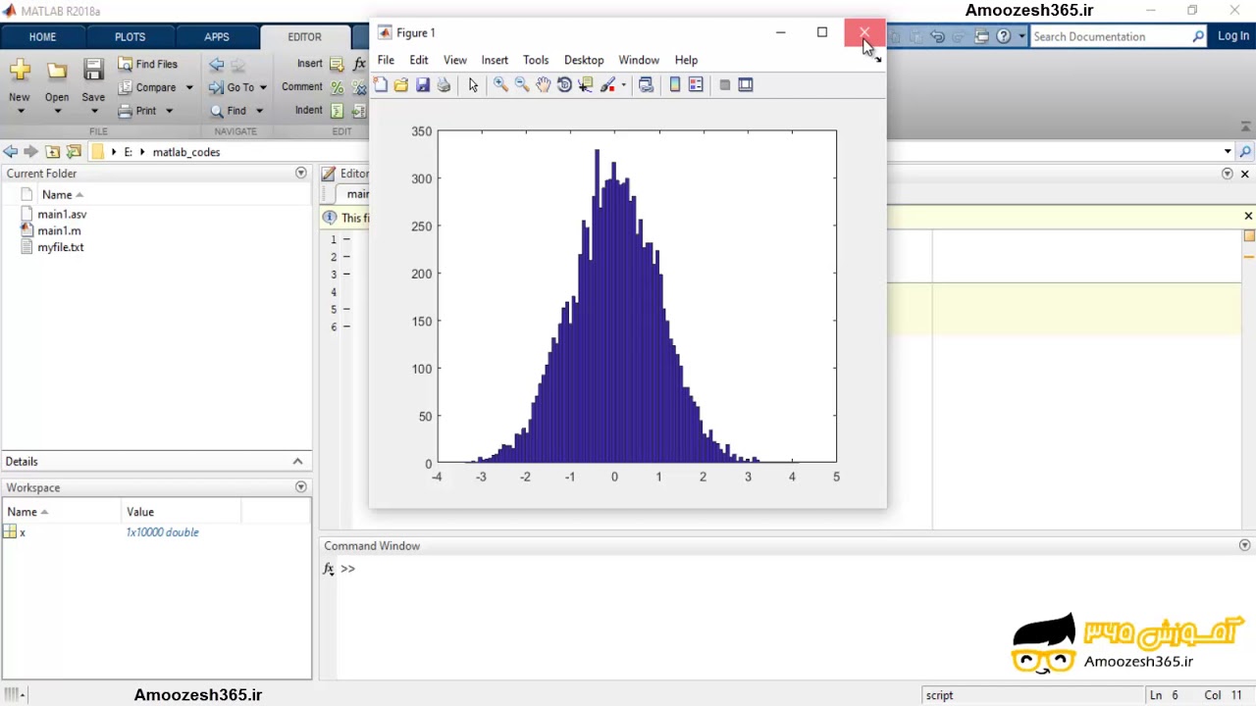This screenshot has width=1256, height=706.
Task: Select main1.m in Current Folder
Action: tap(59, 230)
